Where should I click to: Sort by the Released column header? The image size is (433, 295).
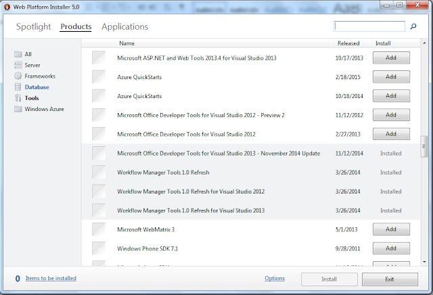[x=348, y=43]
